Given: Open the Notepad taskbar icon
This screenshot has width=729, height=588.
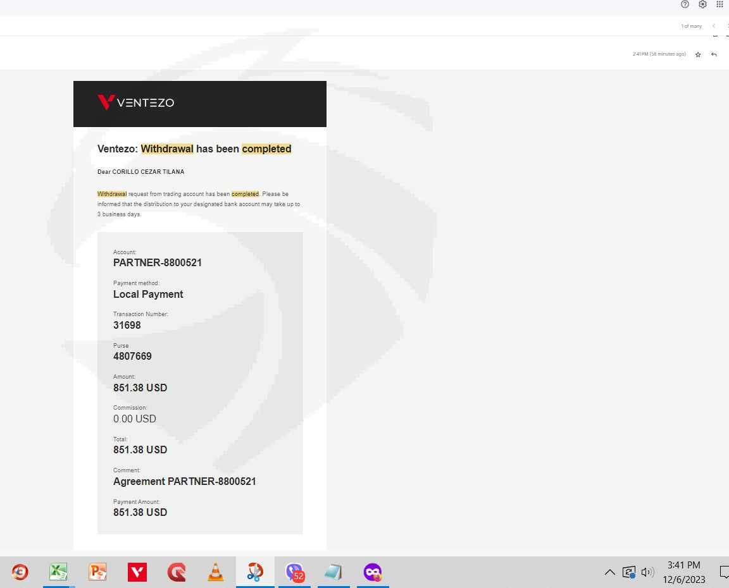Looking at the screenshot, I should click(x=333, y=572).
